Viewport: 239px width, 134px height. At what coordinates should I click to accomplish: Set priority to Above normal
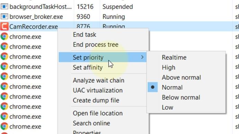coord(182,77)
